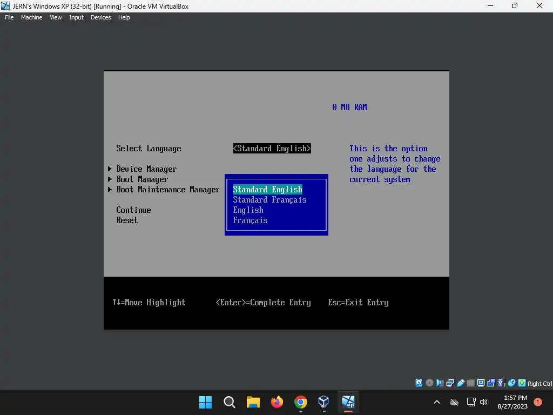Open the volume tray icon
553x415 pixels.
[x=483, y=402]
